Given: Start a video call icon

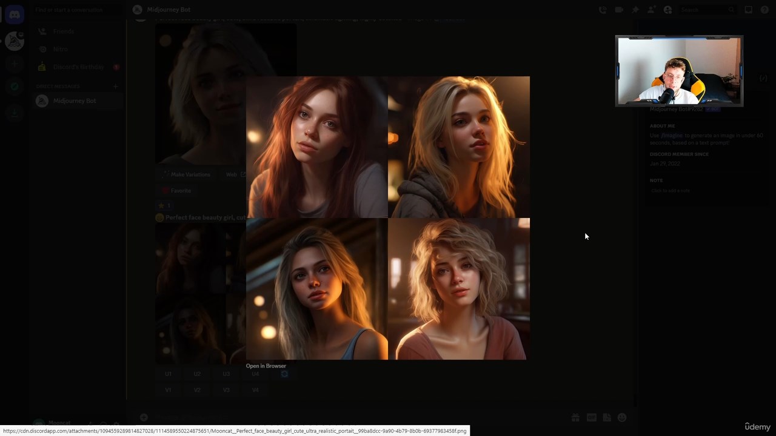Looking at the screenshot, I should (618, 10).
